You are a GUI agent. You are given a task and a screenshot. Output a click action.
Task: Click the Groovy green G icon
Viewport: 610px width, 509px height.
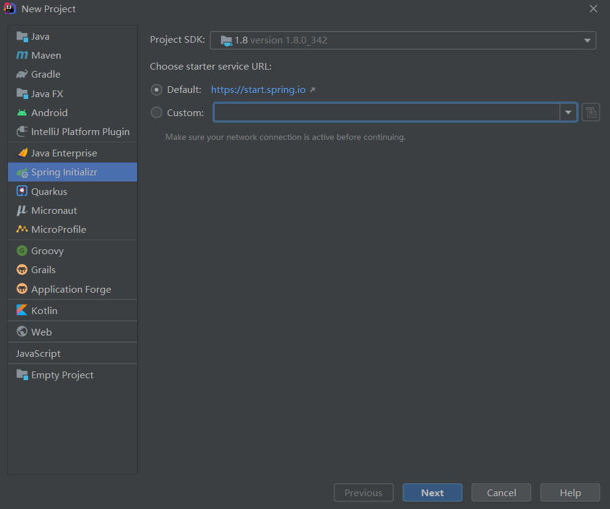(22, 251)
